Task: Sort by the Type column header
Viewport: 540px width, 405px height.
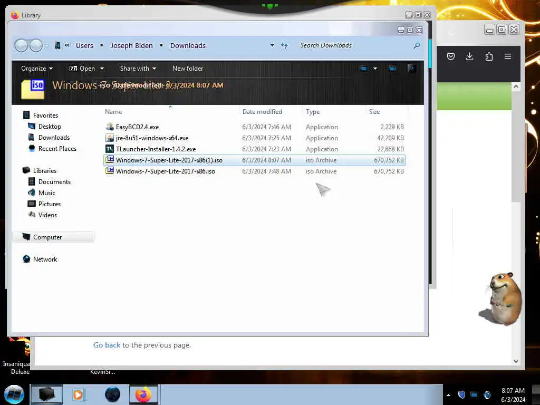Action: click(x=313, y=112)
